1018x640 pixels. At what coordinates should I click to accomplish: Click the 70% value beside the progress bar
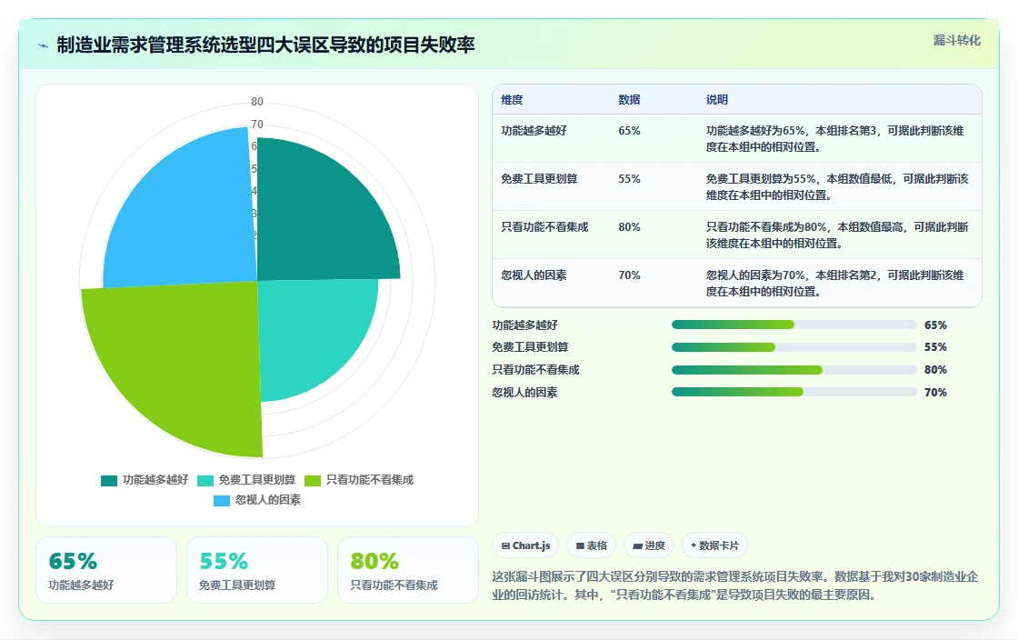[x=935, y=393]
